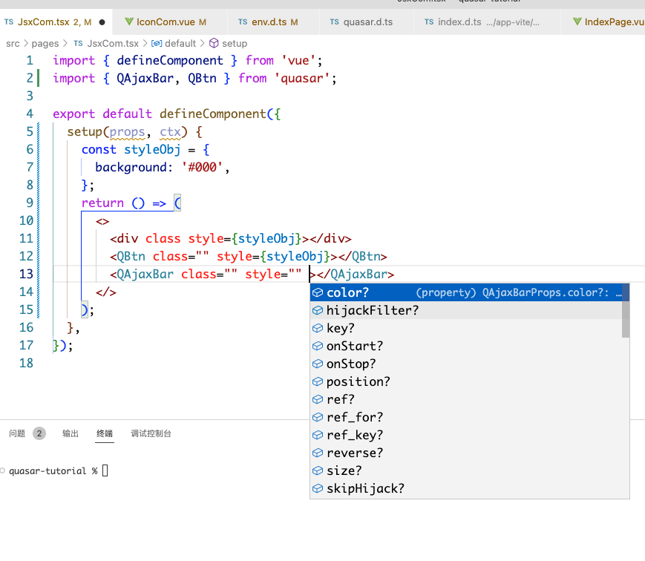Open the 问题 (Problems) panel tab
645x561 pixels.
pos(17,433)
